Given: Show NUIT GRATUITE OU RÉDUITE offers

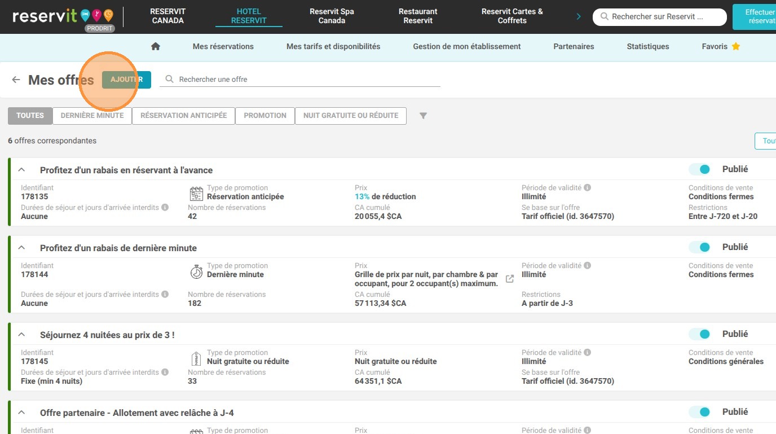Looking at the screenshot, I should click(x=351, y=116).
